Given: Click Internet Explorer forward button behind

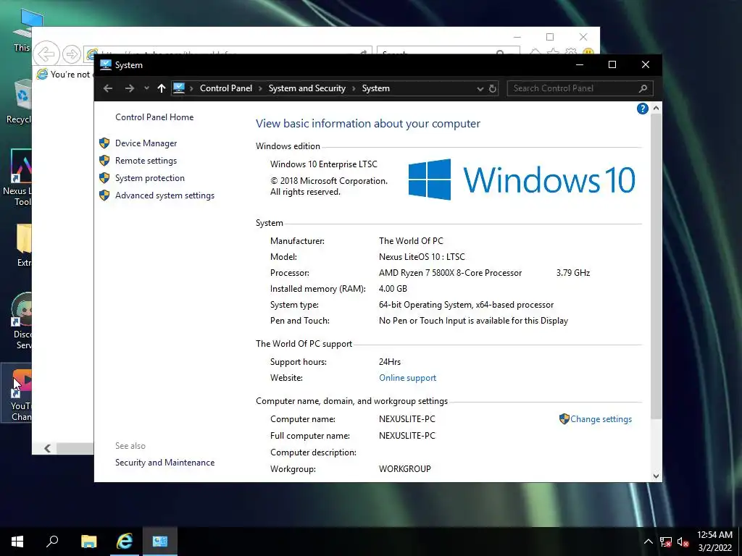Looking at the screenshot, I should (x=72, y=54).
